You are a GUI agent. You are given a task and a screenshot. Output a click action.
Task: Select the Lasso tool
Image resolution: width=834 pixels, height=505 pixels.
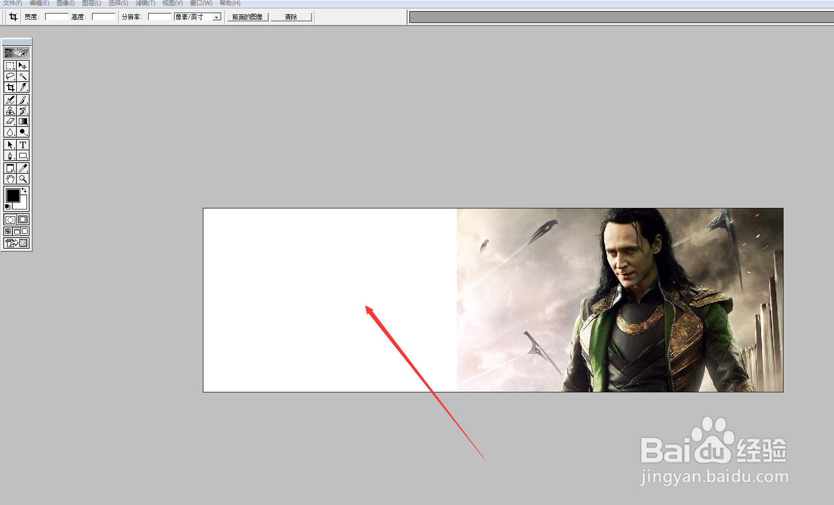point(10,76)
